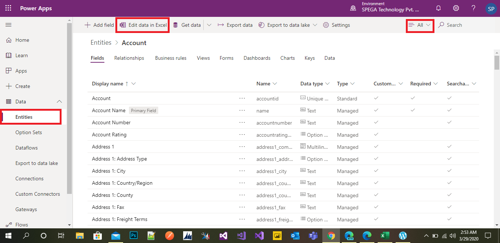Click the help question mark icon
500x243 pixels.
click(473, 8)
